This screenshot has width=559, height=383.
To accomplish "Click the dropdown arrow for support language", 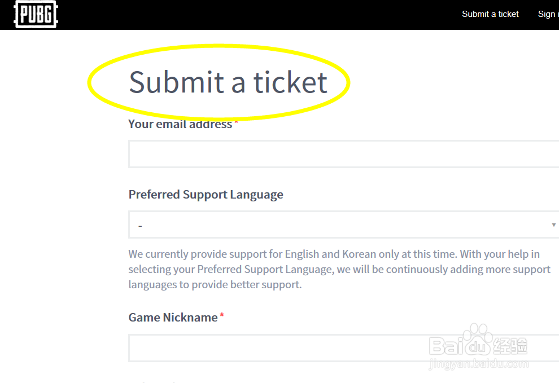I will [x=553, y=225].
